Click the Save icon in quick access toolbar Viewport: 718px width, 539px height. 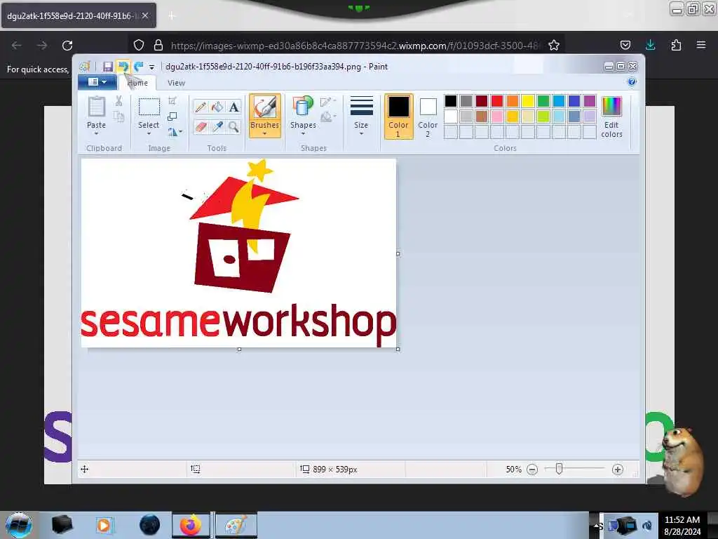[107, 67]
